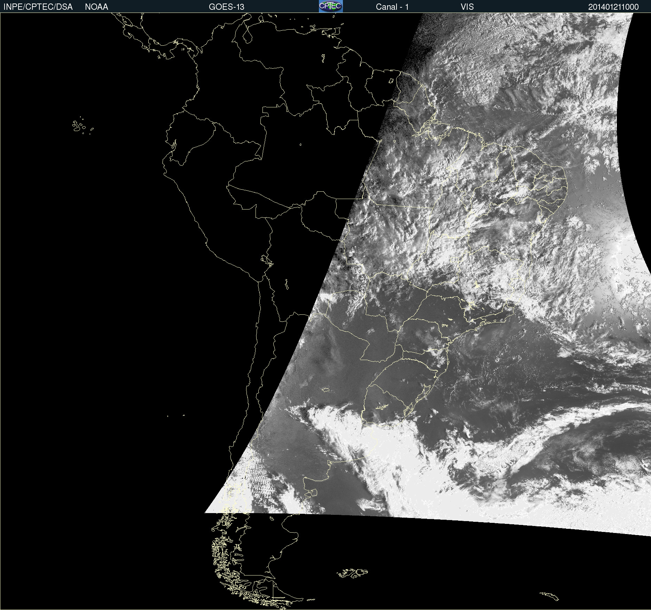Select the Canal - 1 channel label

click(x=392, y=7)
